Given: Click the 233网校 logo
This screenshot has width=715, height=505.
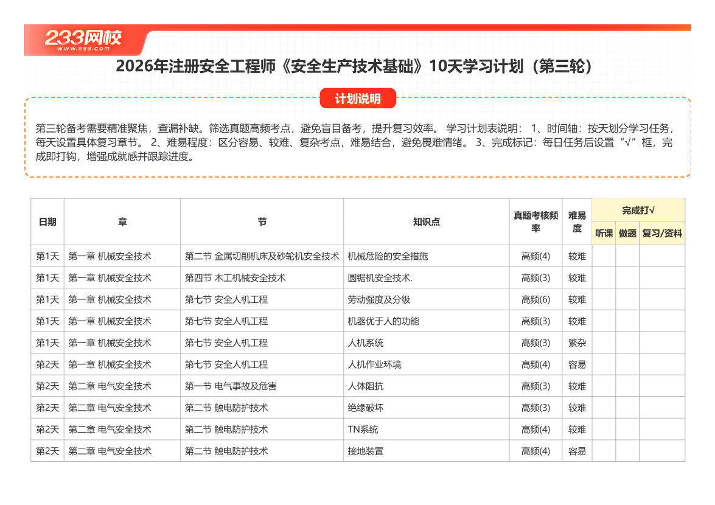Looking at the screenshot, I should pyautogui.click(x=85, y=35).
